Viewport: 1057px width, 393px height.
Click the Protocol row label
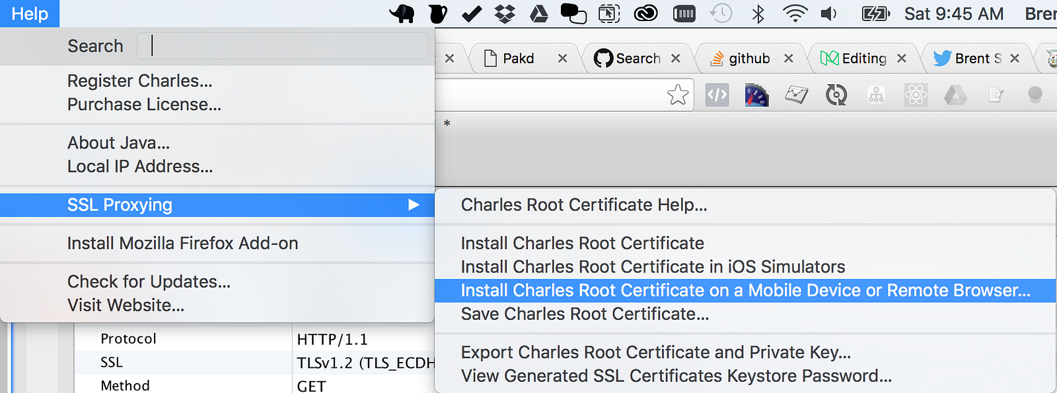(x=128, y=339)
